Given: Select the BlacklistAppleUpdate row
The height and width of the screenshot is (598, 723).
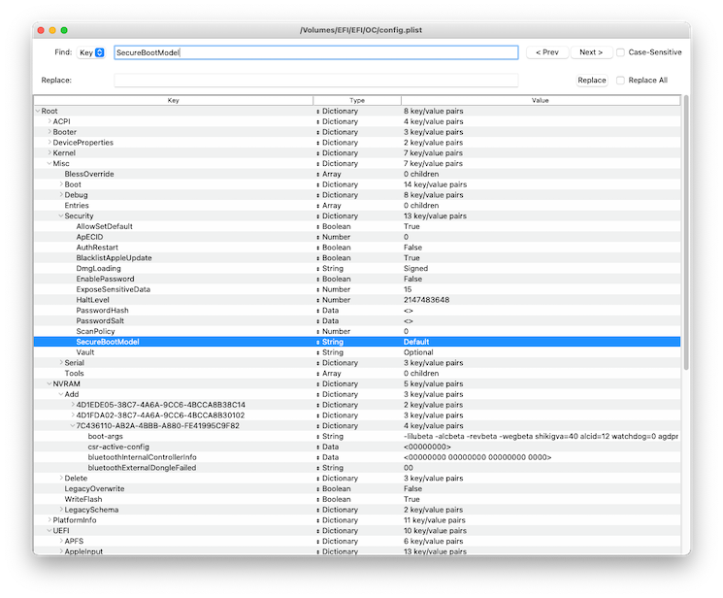Looking at the screenshot, I should pyautogui.click(x=357, y=258).
